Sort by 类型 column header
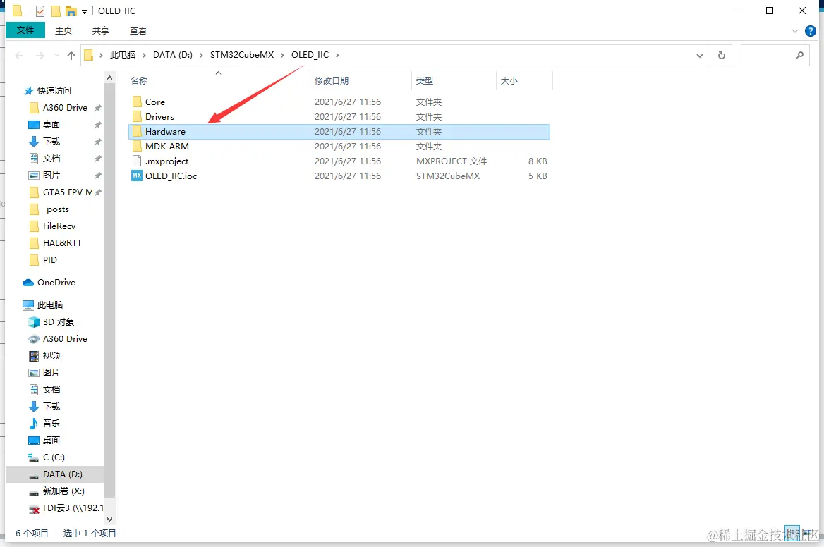The image size is (824, 547). click(x=424, y=81)
